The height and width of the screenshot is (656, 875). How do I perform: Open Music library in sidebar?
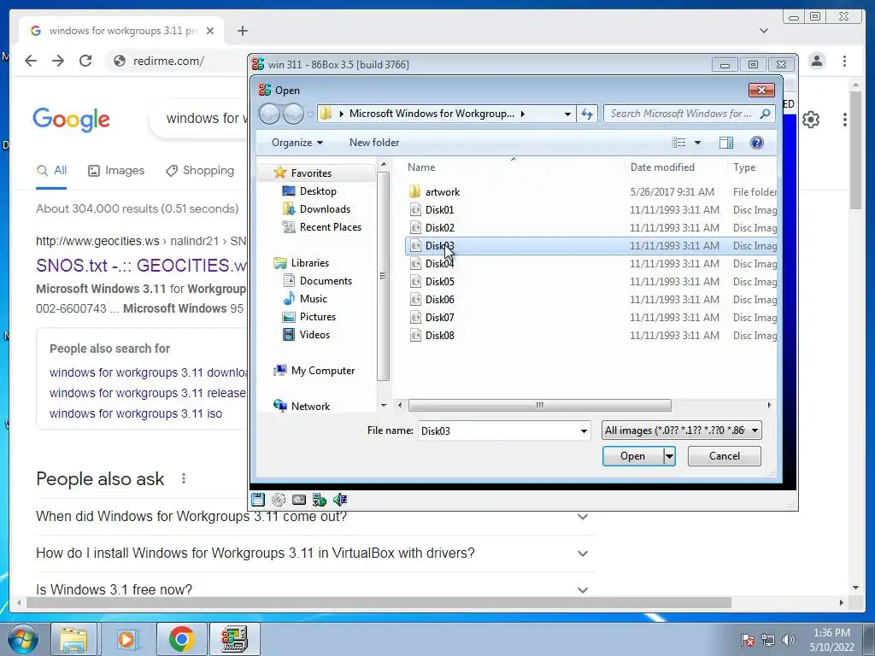tap(313, 298)
